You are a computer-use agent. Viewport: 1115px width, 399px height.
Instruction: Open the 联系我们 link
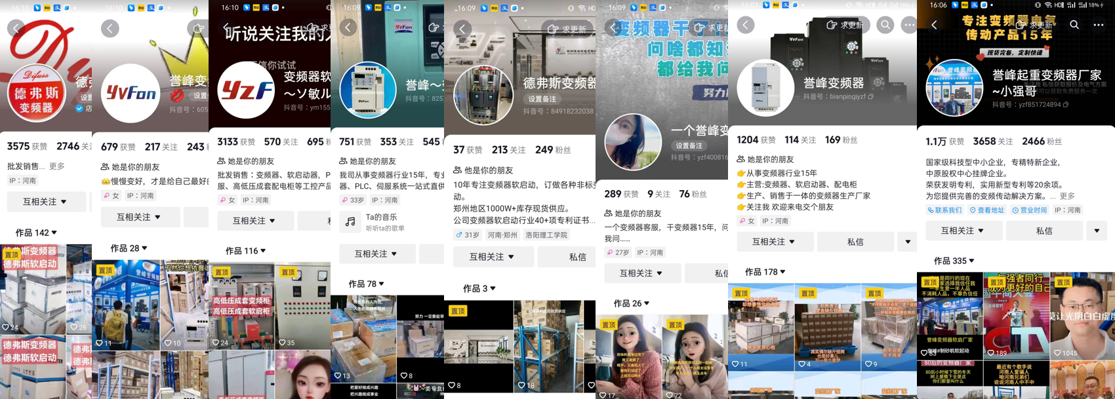pyautogui.click(x=945, y=210)
